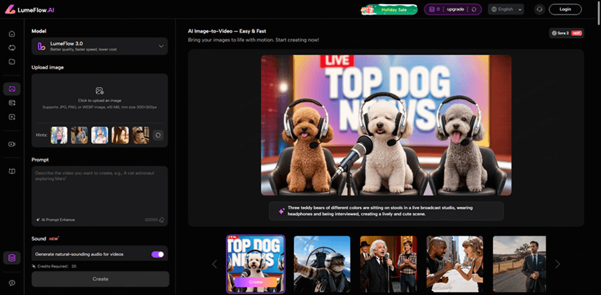Select the image-to-video sidebar icon
Image resolution: width=601 pixels, height=295 pixels.
(11, 89)
